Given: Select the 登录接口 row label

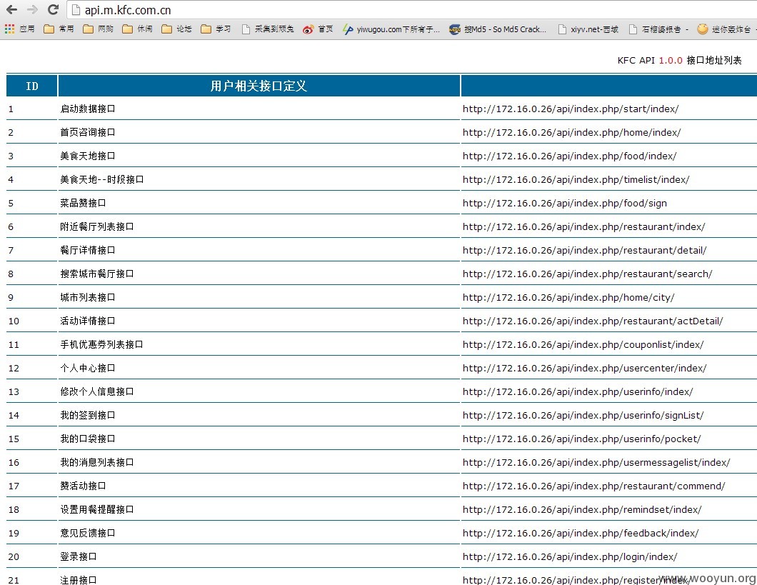Looking at the screenshot, I should click(x=79, y=556).
